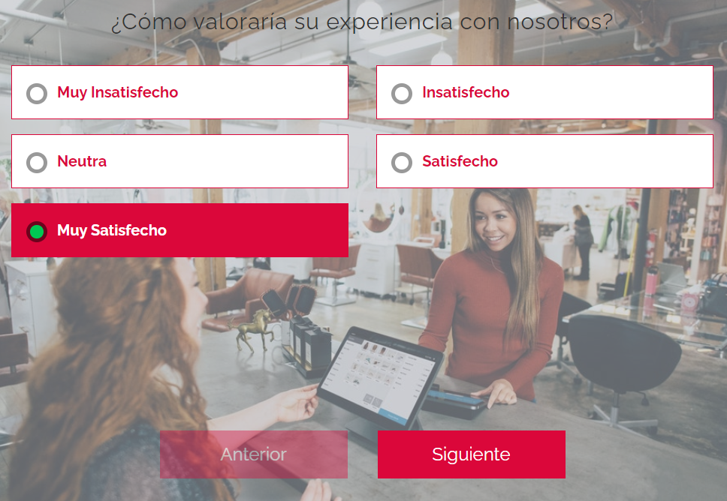Choose the Insatisfecho radio circle

click(x=402, y=94)
